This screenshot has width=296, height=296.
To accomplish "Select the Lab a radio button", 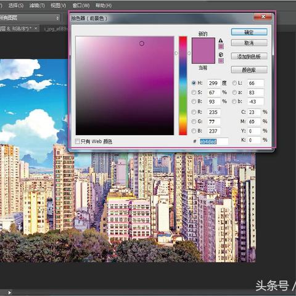I will click(x=234, y=92).
